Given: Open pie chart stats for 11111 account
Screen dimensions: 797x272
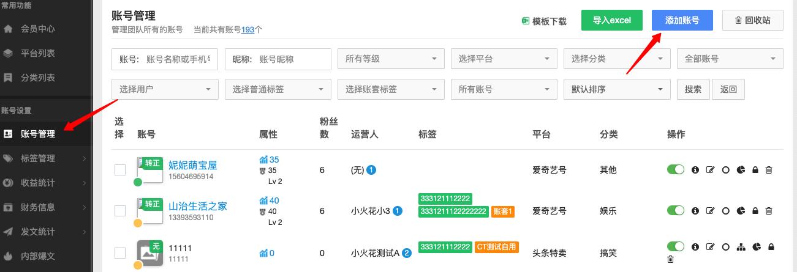Looking at the screenshot, I should point(757,247).
